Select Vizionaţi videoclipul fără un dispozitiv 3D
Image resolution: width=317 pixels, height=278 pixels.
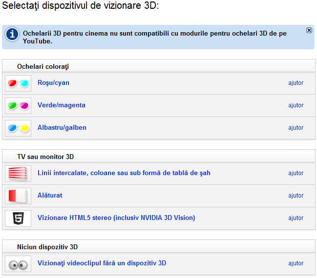pyautogui.click(x=102, y=263)
